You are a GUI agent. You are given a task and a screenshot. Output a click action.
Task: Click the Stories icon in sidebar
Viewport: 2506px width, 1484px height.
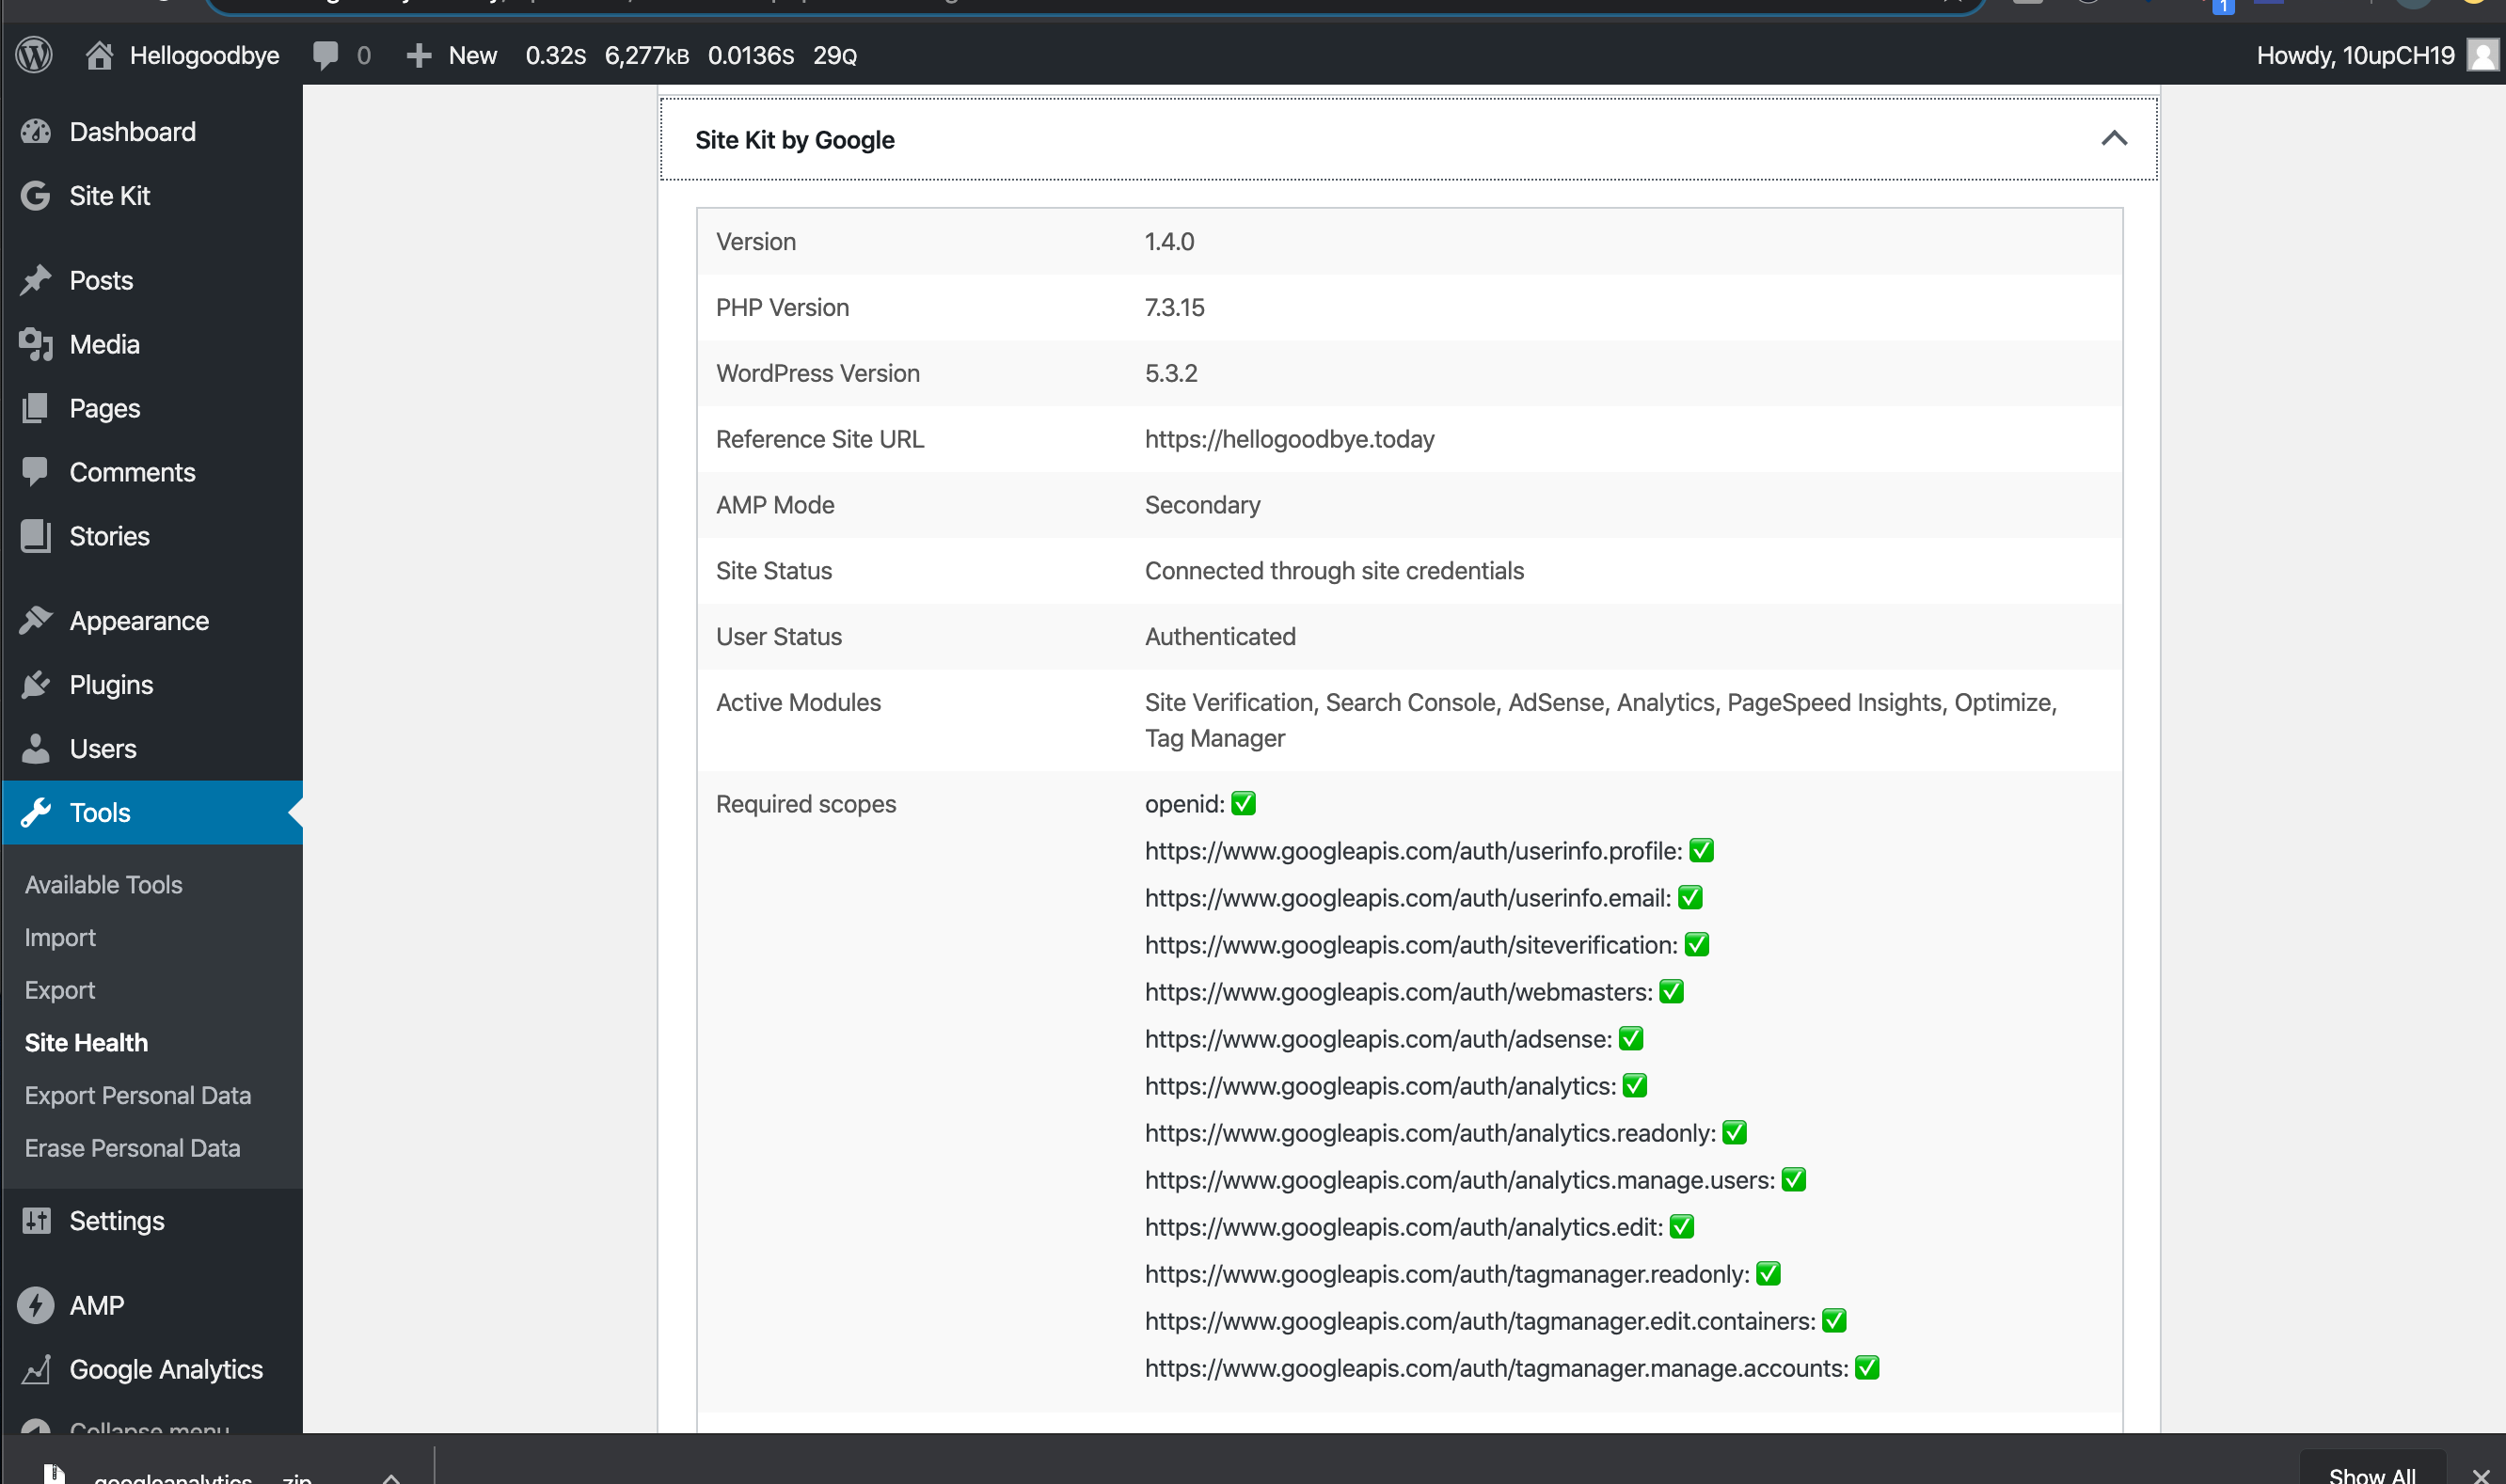pyautogui.click(x=36, y=536)
